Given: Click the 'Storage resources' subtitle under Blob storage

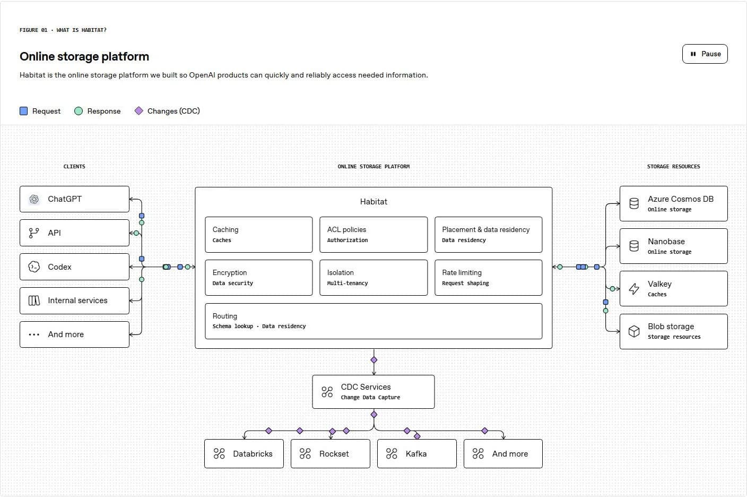Looking at the screenshot, I should tap(674, 337).
